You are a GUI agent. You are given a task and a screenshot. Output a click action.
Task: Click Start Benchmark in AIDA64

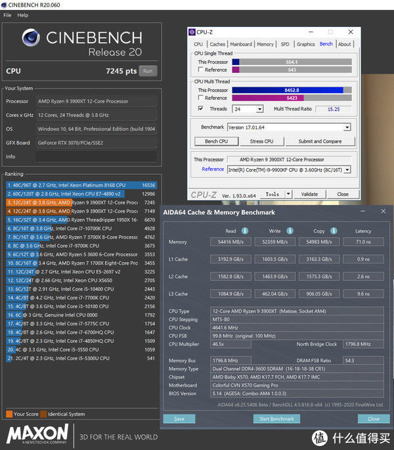click(x=276, y=418)
